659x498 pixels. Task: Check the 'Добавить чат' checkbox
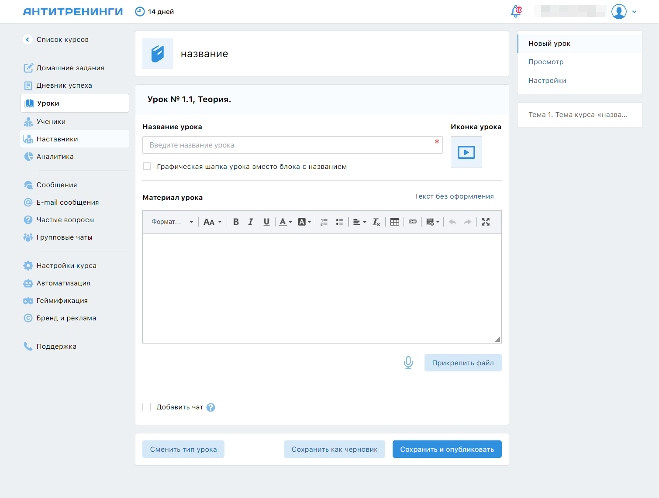147,407
